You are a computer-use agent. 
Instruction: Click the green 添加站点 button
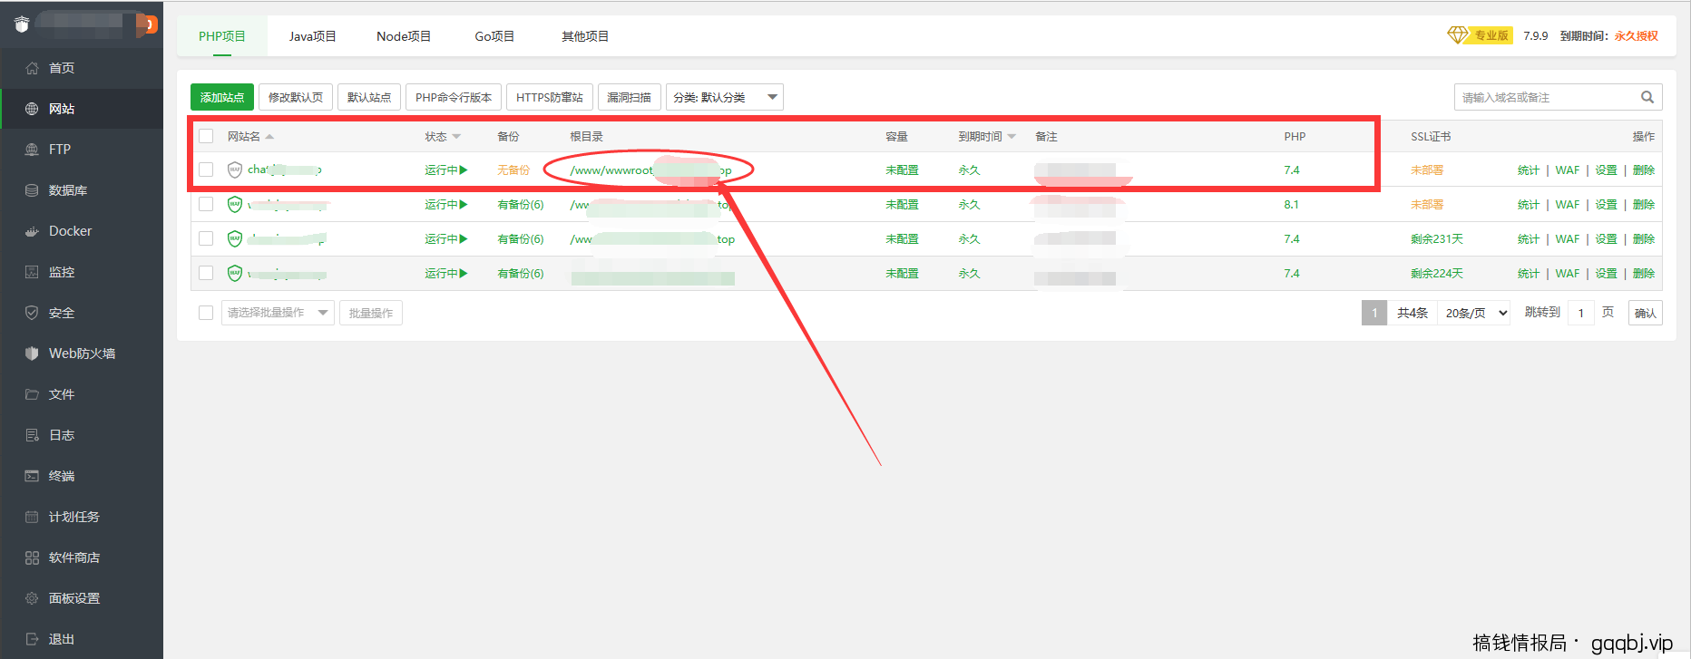point(222,97)
